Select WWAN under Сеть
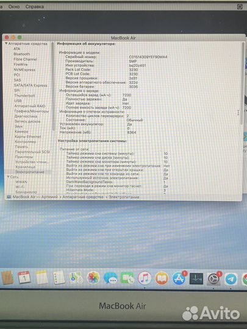Viewport: 247px width, 329px height. (x=21, y=182)
